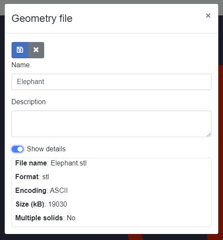The width and height of the screenshot is (223, 240).
Task: Click the 'Encoding' bold label
Action: click(31, 191)
